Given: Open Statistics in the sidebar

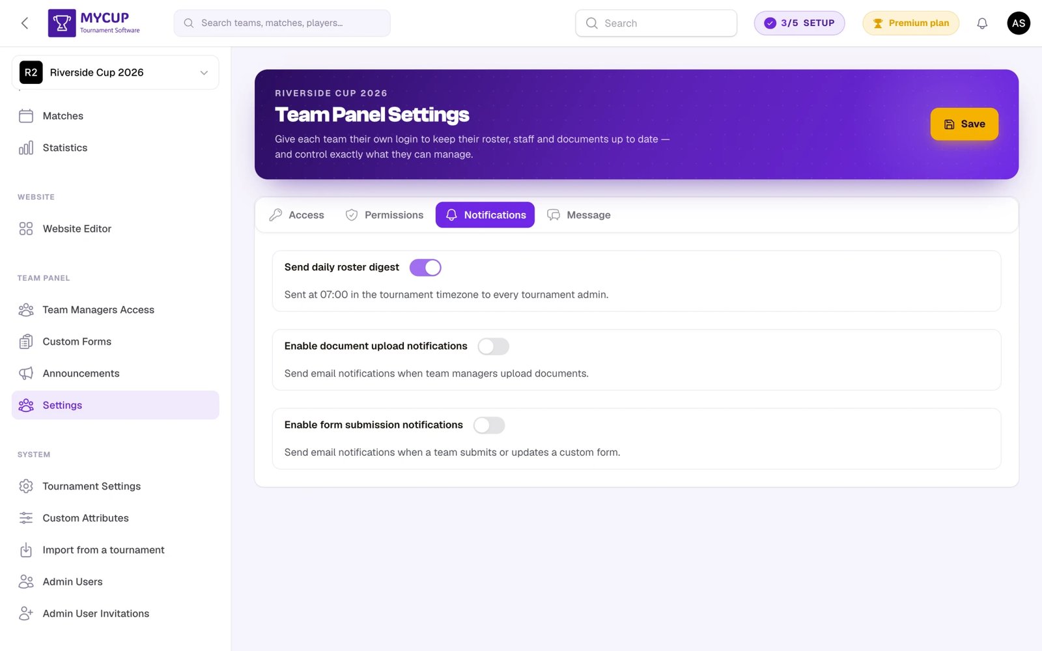Looking at the screenshot, I should pos(115,148).
